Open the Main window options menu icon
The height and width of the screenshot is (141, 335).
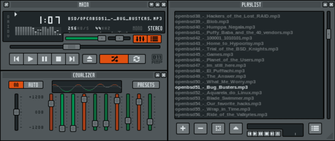point(6,5)
